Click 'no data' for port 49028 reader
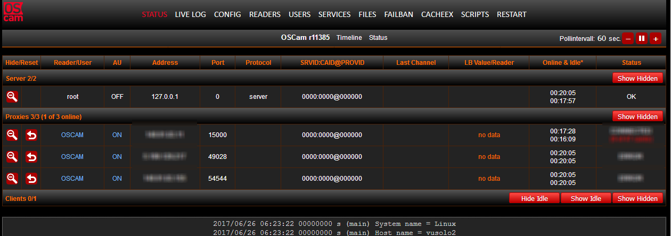This screenshot has width=671, height=236. click(x=489, y=157)
